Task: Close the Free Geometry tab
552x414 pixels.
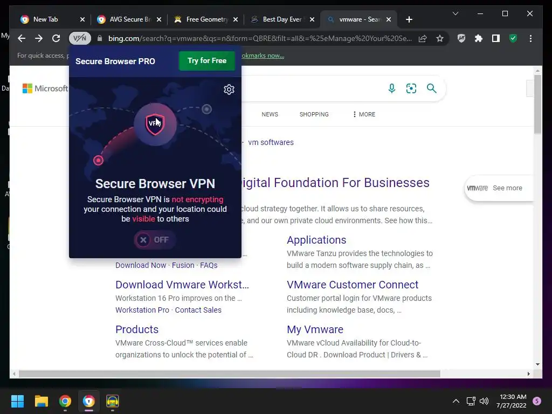Action: [236, 19]
